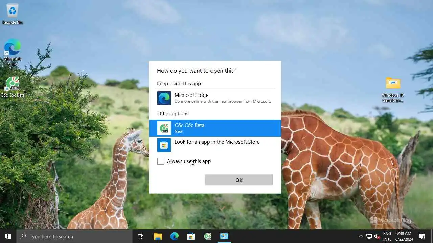Open the muted volume tray icon

(377, 236)
